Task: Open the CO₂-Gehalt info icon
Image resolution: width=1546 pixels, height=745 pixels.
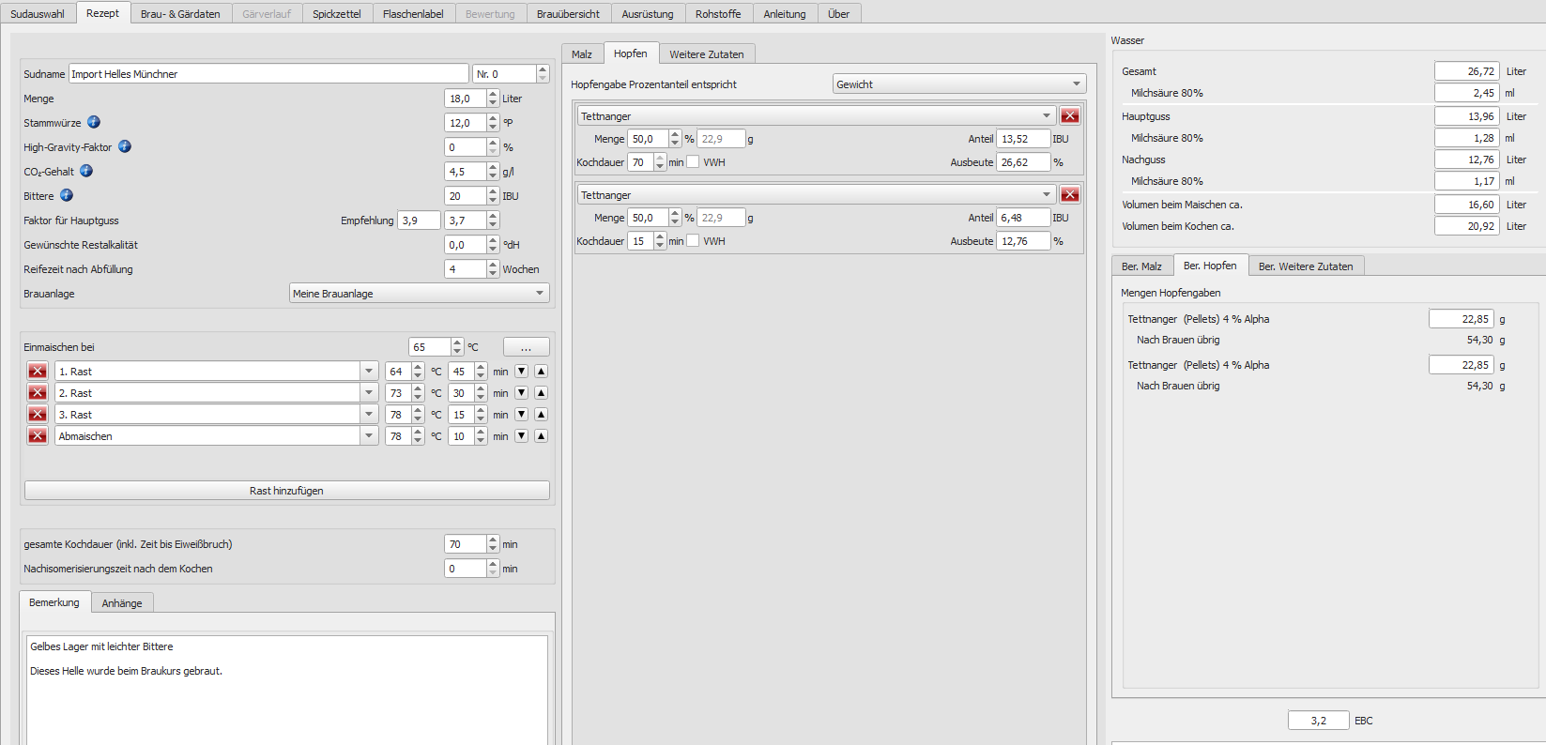Action: [x=86, y=171]
